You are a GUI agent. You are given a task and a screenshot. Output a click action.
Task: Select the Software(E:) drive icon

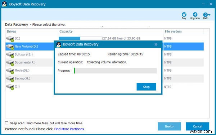pos(10,55)
